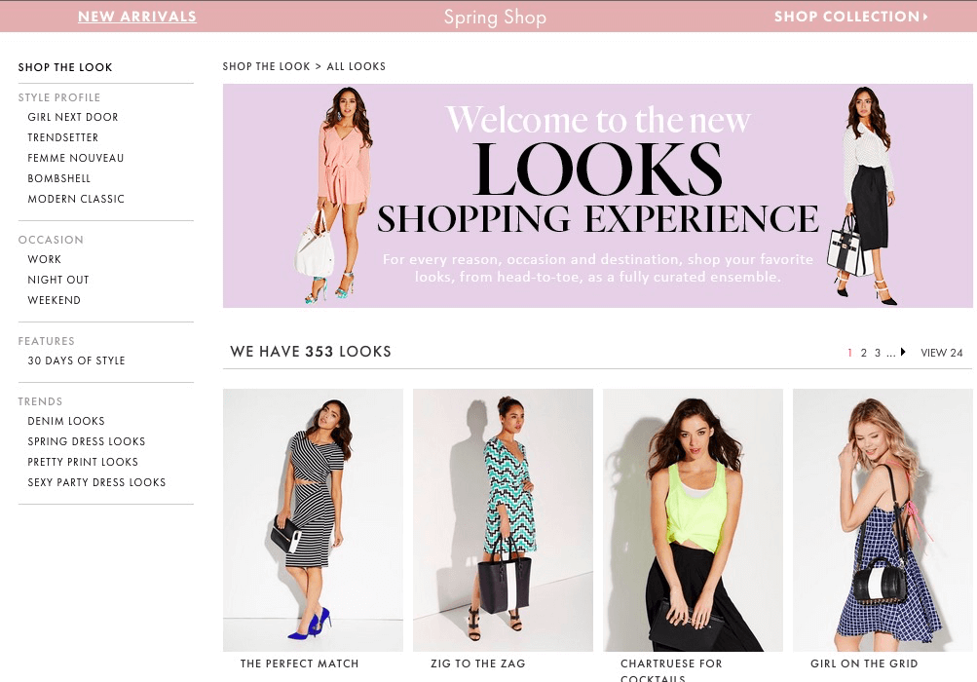Click the Shop Collection button
Image resolution: width=977 pixels, height=682 pixels.
pyautogui.click(x=851, y=17)
